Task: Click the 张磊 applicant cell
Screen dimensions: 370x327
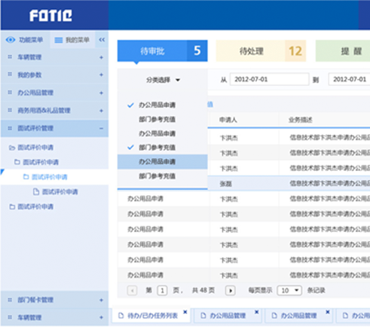Action: click(225, 184)
